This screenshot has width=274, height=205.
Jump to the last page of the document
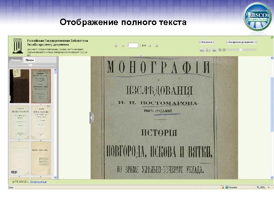(x=156, y=46)
